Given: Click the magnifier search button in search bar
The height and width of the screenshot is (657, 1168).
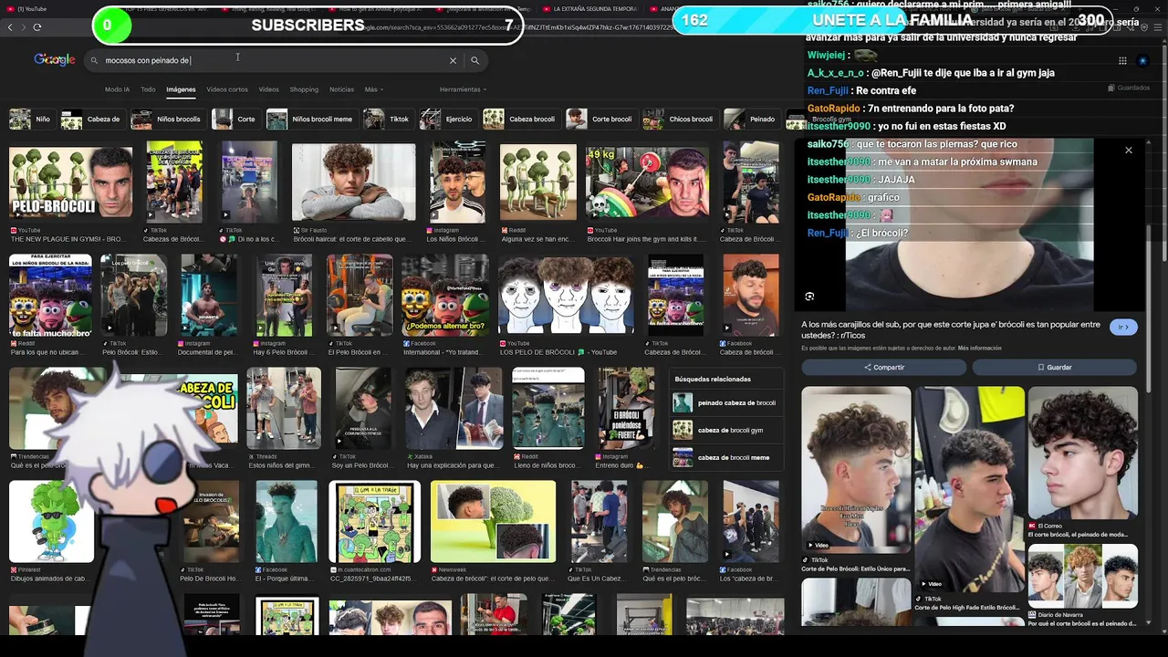Looking at the screenshot, I should pyautogui.click(x=474, y=60).
